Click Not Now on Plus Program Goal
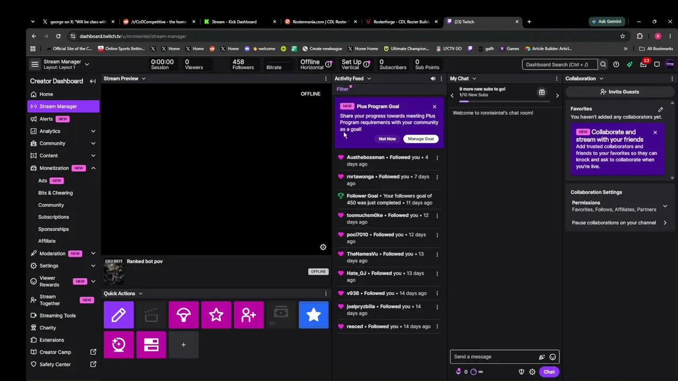678x381 pixels. click(x=387, y=139)
